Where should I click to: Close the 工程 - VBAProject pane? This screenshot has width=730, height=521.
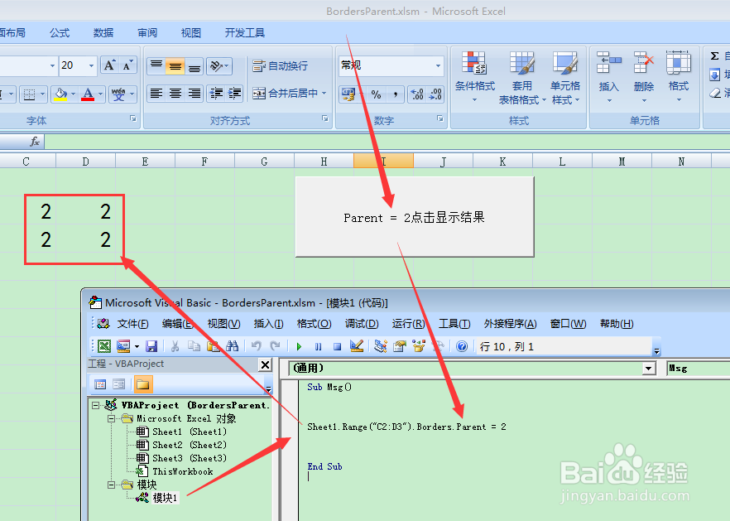pos(266,365)
